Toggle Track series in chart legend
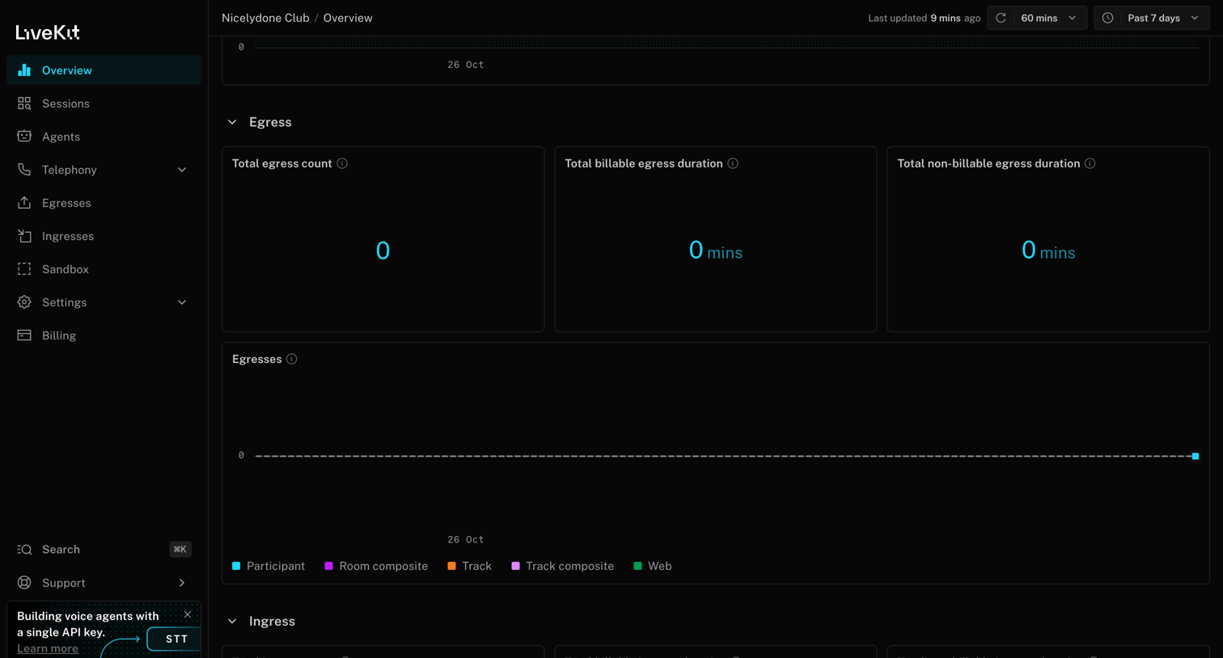This screenshot has width=1223, height=658. click(x=469, y=566)
